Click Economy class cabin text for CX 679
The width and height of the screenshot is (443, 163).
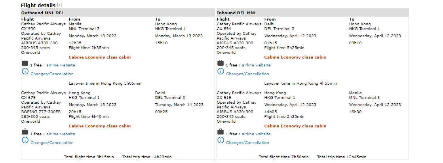pos(99,126)
